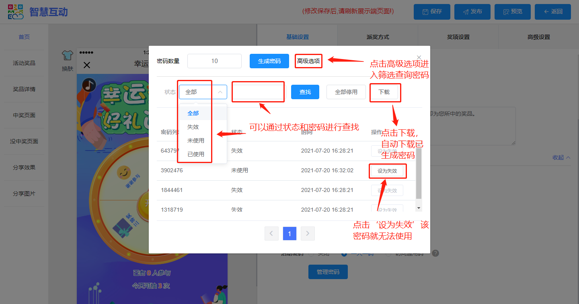Go to previous page with left arrow

tap(271, 233)
